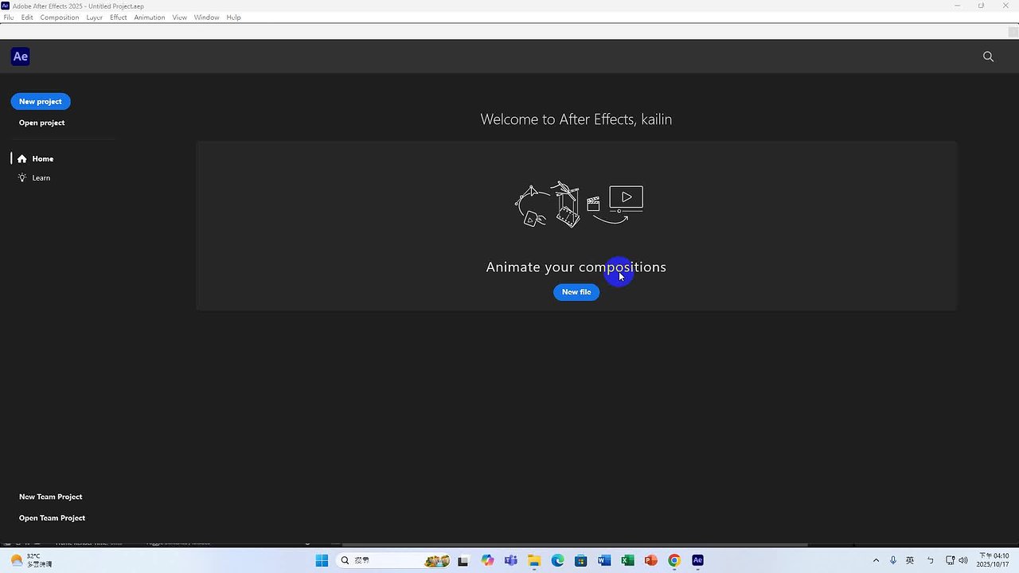Open Microsoft Teams from the taskbar

pyautogui.click(x=510, y=560)
